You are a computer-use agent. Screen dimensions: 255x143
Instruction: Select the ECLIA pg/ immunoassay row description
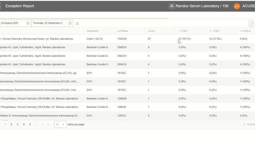click(39, 73)
